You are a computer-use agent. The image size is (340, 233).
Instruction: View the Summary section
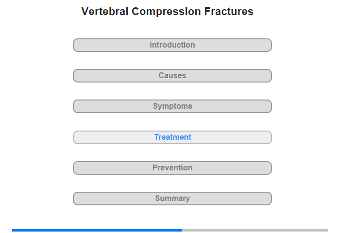click(172, 199)
